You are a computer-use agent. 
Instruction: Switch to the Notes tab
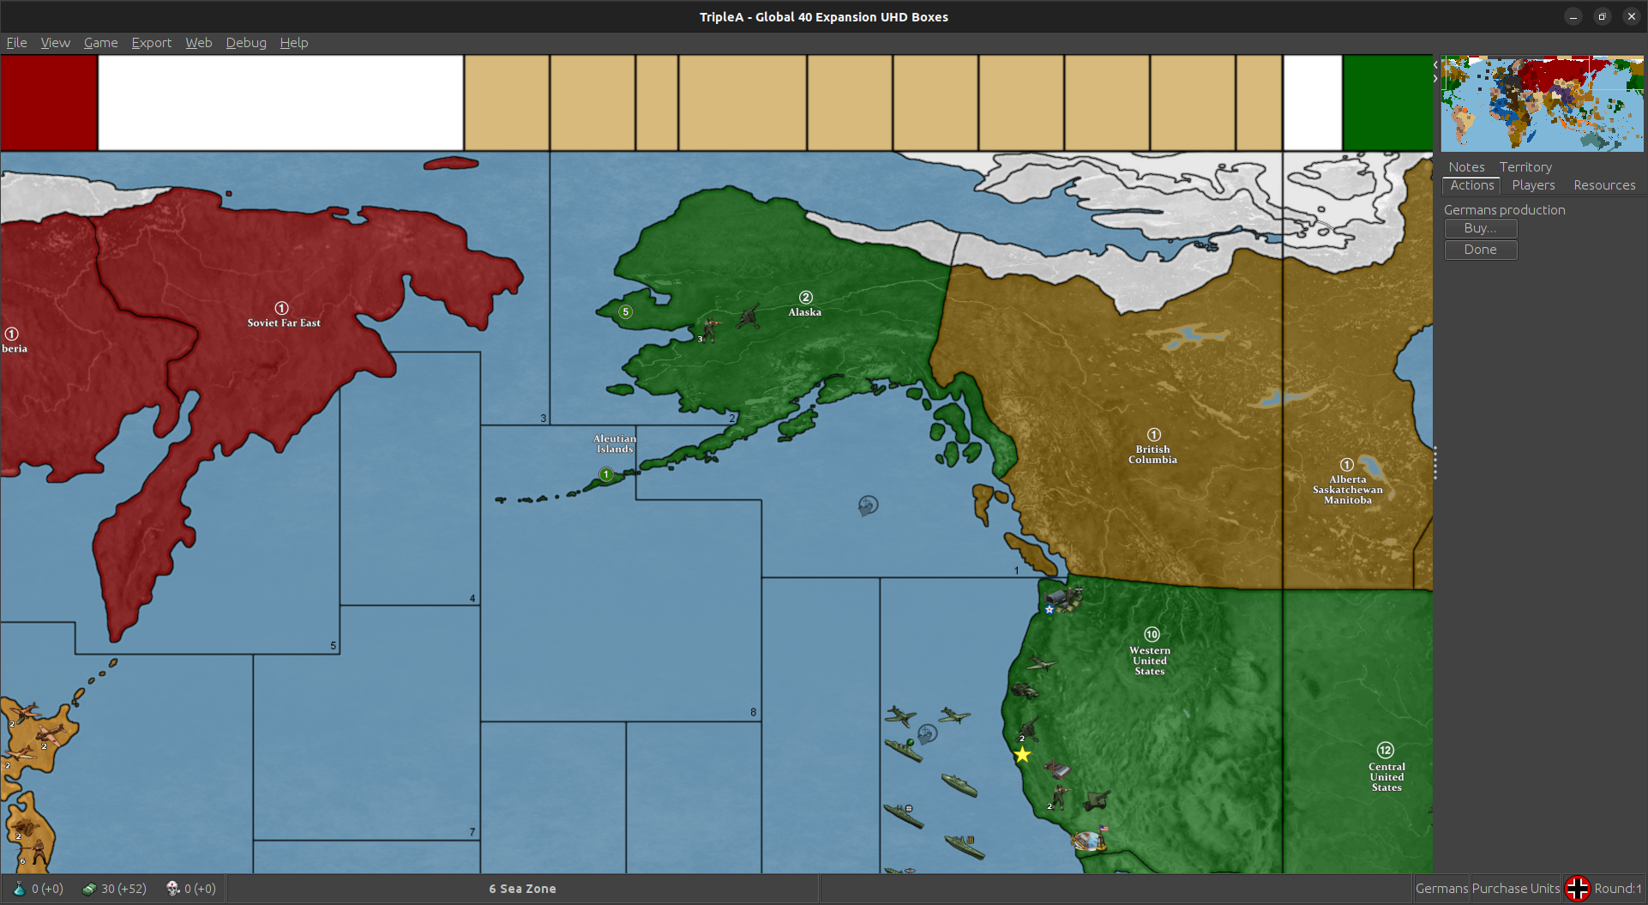1466,167
